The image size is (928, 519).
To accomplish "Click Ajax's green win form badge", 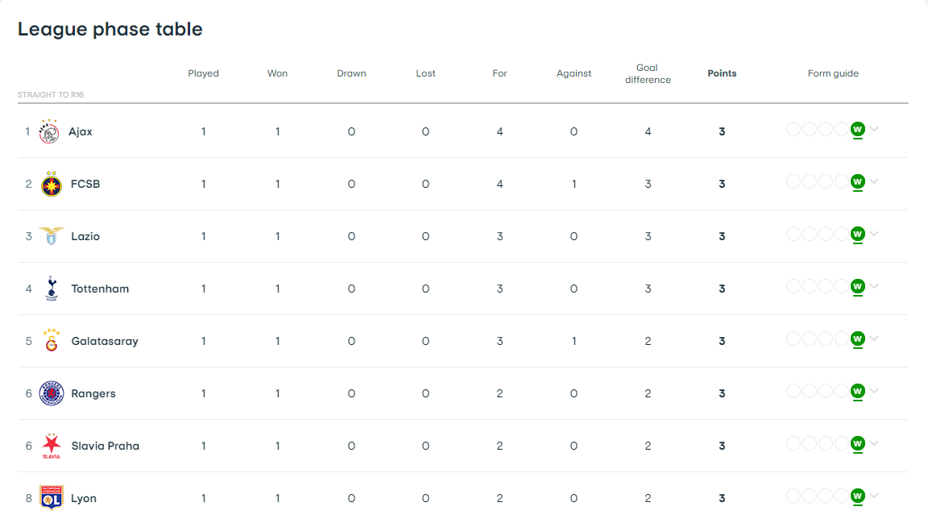I will coord(858,129).
